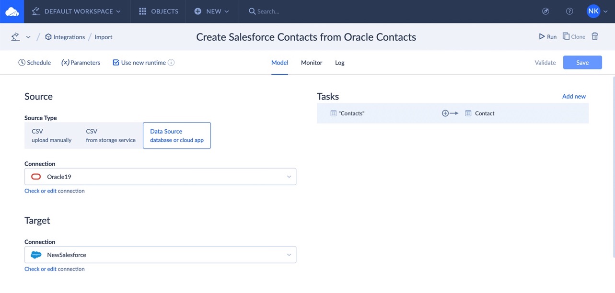Open the compass explore icon

coord(545,11)
